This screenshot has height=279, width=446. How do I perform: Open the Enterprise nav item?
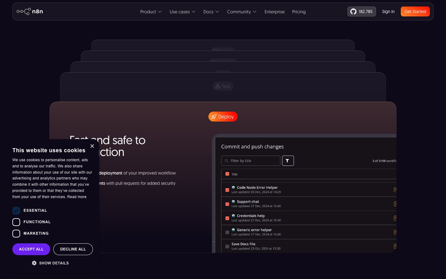click(x=274, y=12)
